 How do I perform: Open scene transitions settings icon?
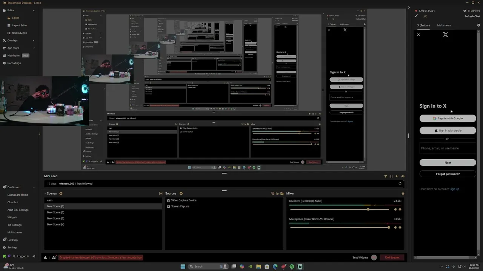pos(161,193)
